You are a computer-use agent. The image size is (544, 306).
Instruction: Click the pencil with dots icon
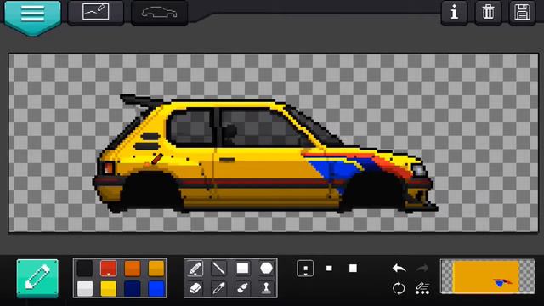(x=422, y=288)
